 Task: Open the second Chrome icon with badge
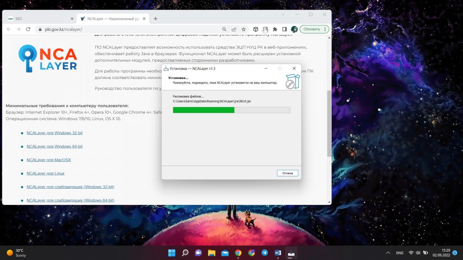252,253
